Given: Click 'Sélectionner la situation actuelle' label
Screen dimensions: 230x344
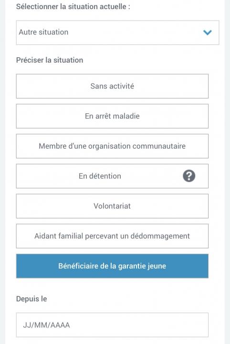Looking at the screenshot, I should [73, 7].
